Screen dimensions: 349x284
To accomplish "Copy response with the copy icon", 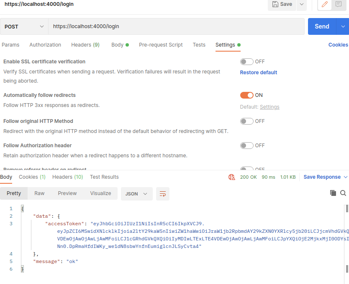I will click(333, 193).
